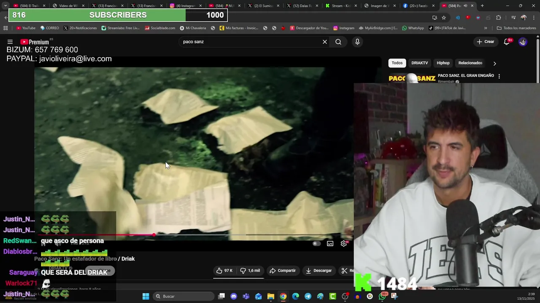This screenshot has width=540, height=303.
Task: Open the Recortar clip scissors button
Action: [x=347, y=271]
